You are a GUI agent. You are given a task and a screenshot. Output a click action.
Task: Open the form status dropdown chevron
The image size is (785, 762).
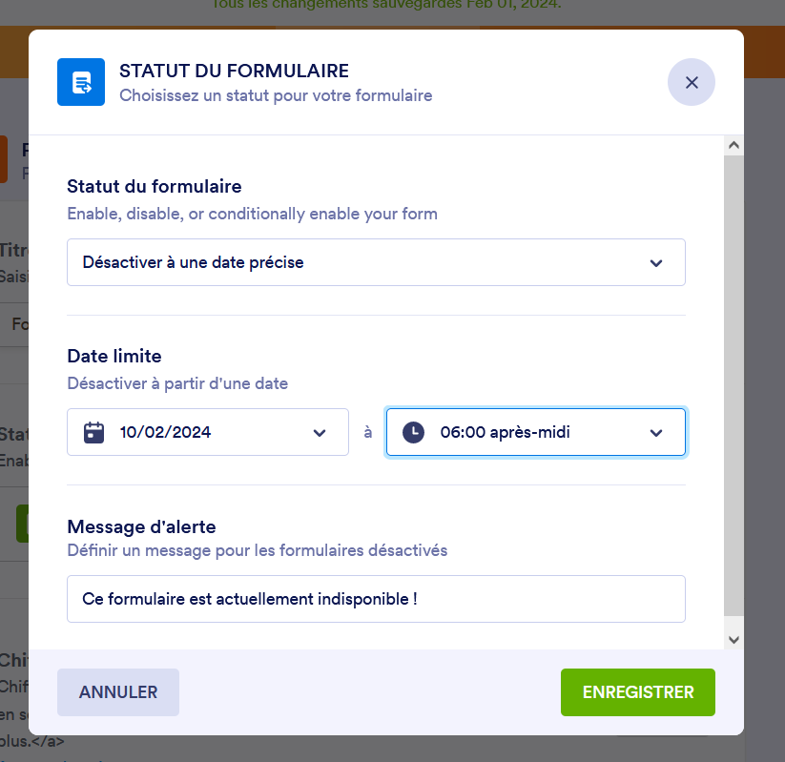(656, 262)
